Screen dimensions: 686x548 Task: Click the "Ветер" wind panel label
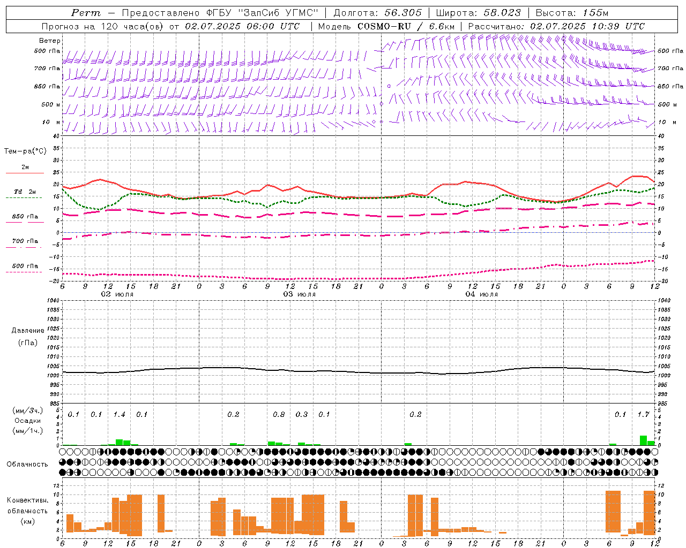[49, 41]
